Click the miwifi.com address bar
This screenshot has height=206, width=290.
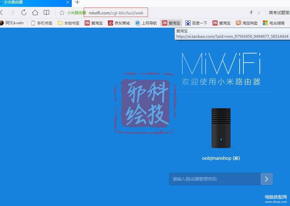click(x=116, y=13)
